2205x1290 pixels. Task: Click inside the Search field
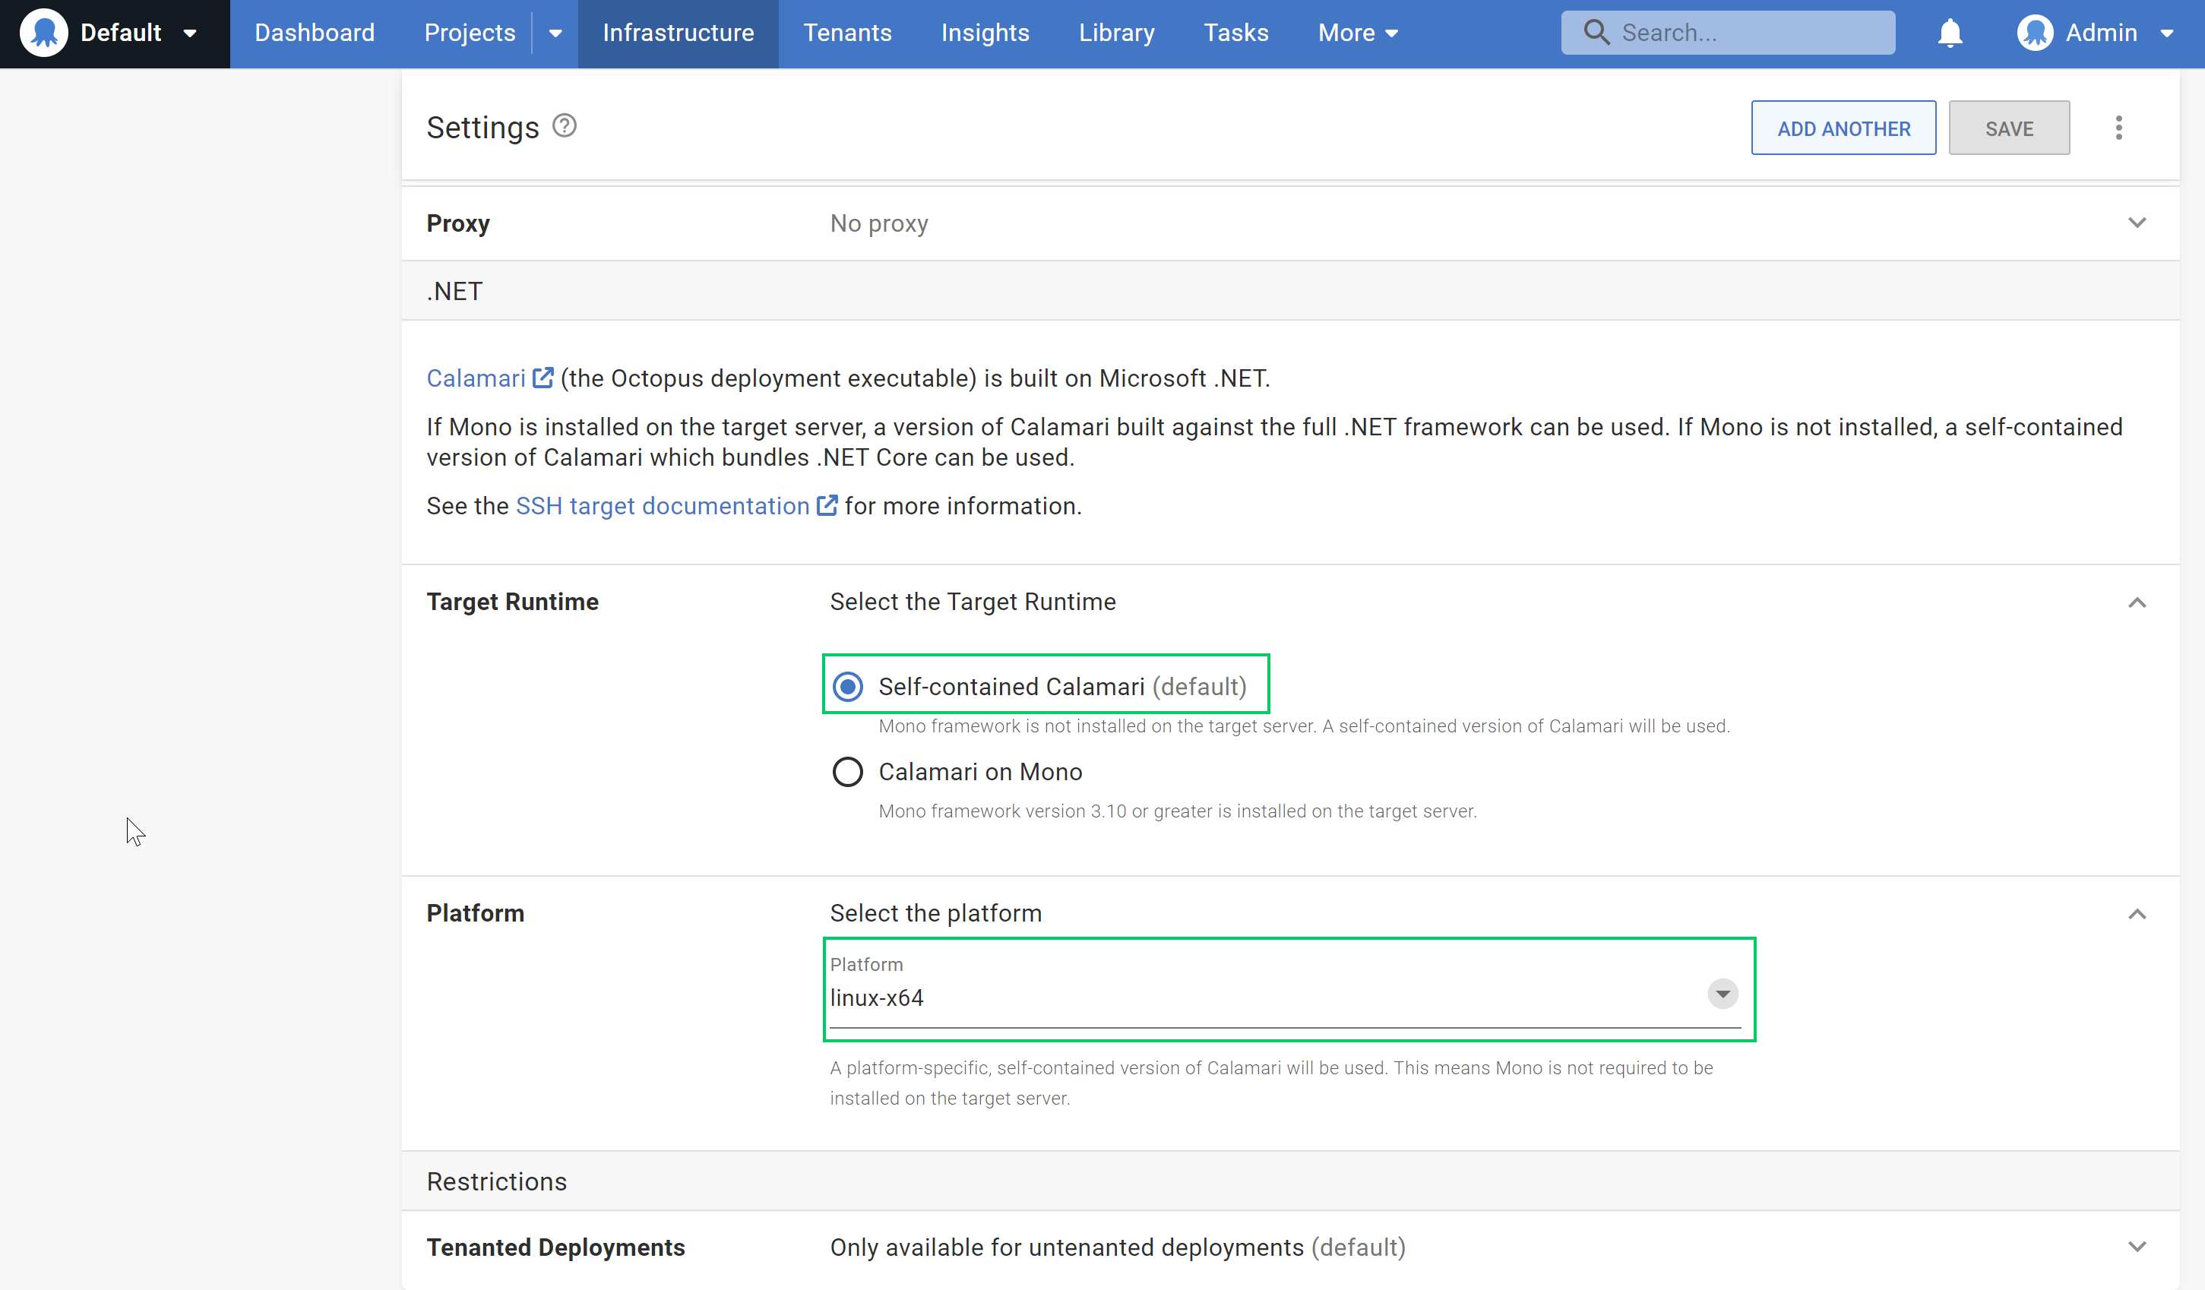click(x=1728, y=31)
